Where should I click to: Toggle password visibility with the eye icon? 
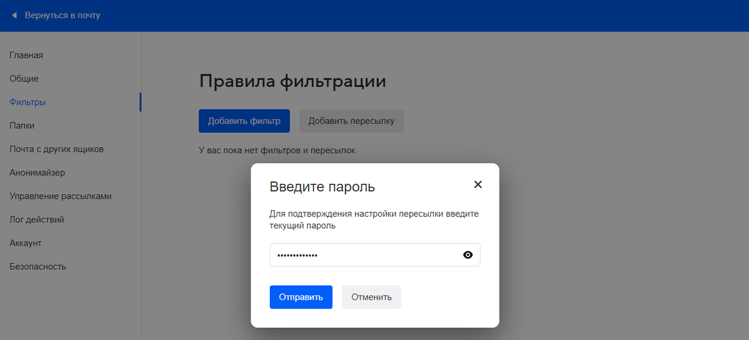[x=468, y=255]
